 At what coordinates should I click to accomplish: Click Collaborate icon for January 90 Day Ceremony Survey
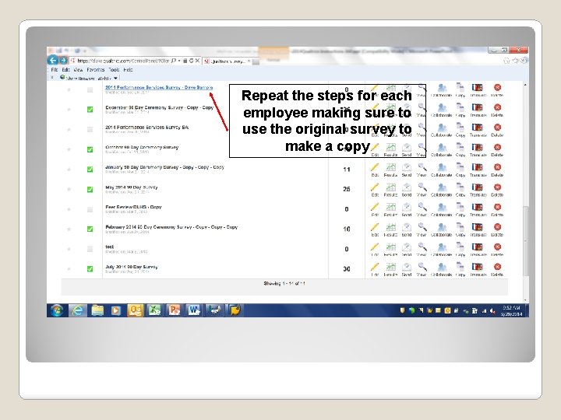coord(442,167)
